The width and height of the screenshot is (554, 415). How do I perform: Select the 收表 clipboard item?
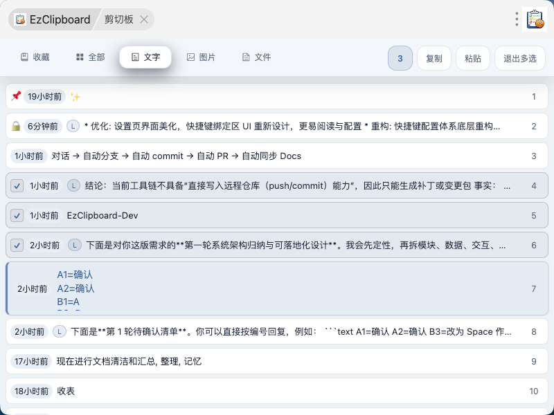277,391
